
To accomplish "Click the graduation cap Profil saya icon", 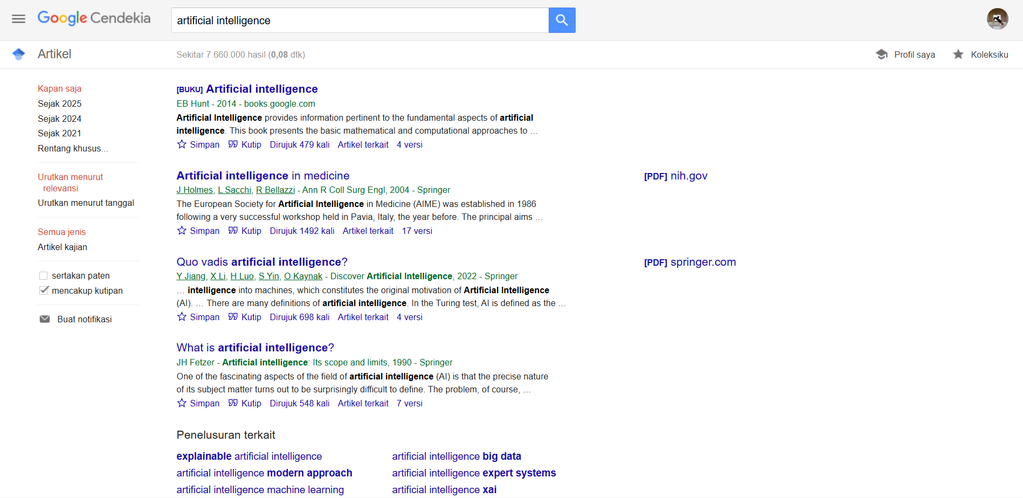I will 882,54.
